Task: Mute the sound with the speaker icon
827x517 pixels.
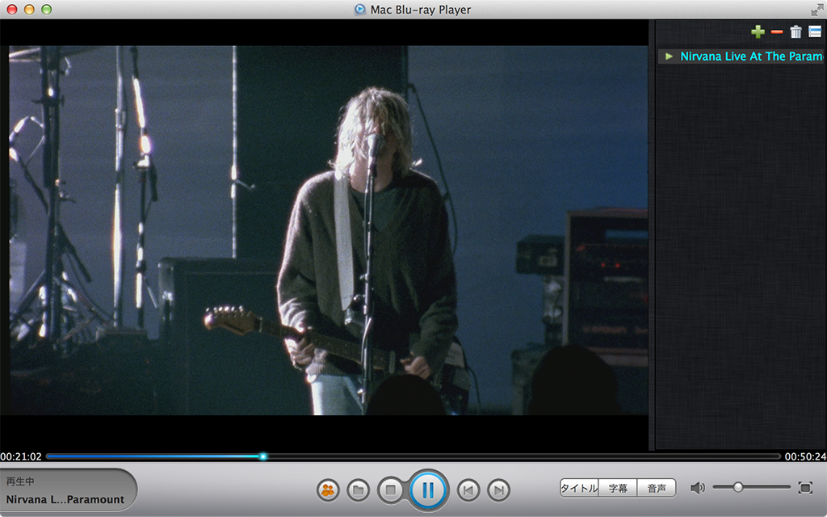Action: pos(697,488)
